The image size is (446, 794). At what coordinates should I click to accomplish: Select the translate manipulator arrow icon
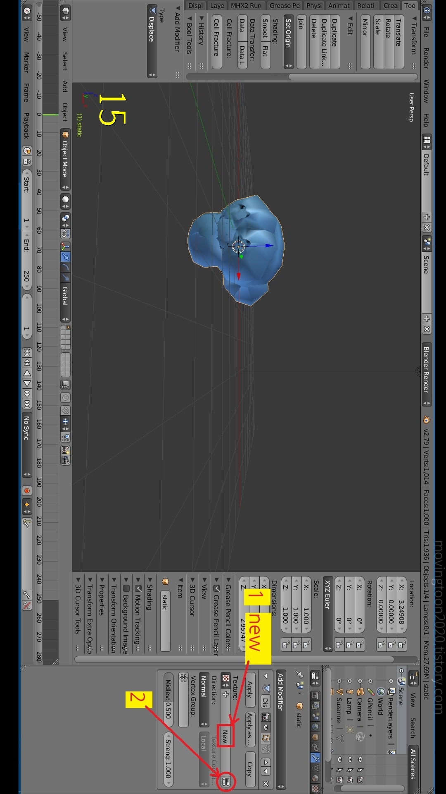point(65,257)
